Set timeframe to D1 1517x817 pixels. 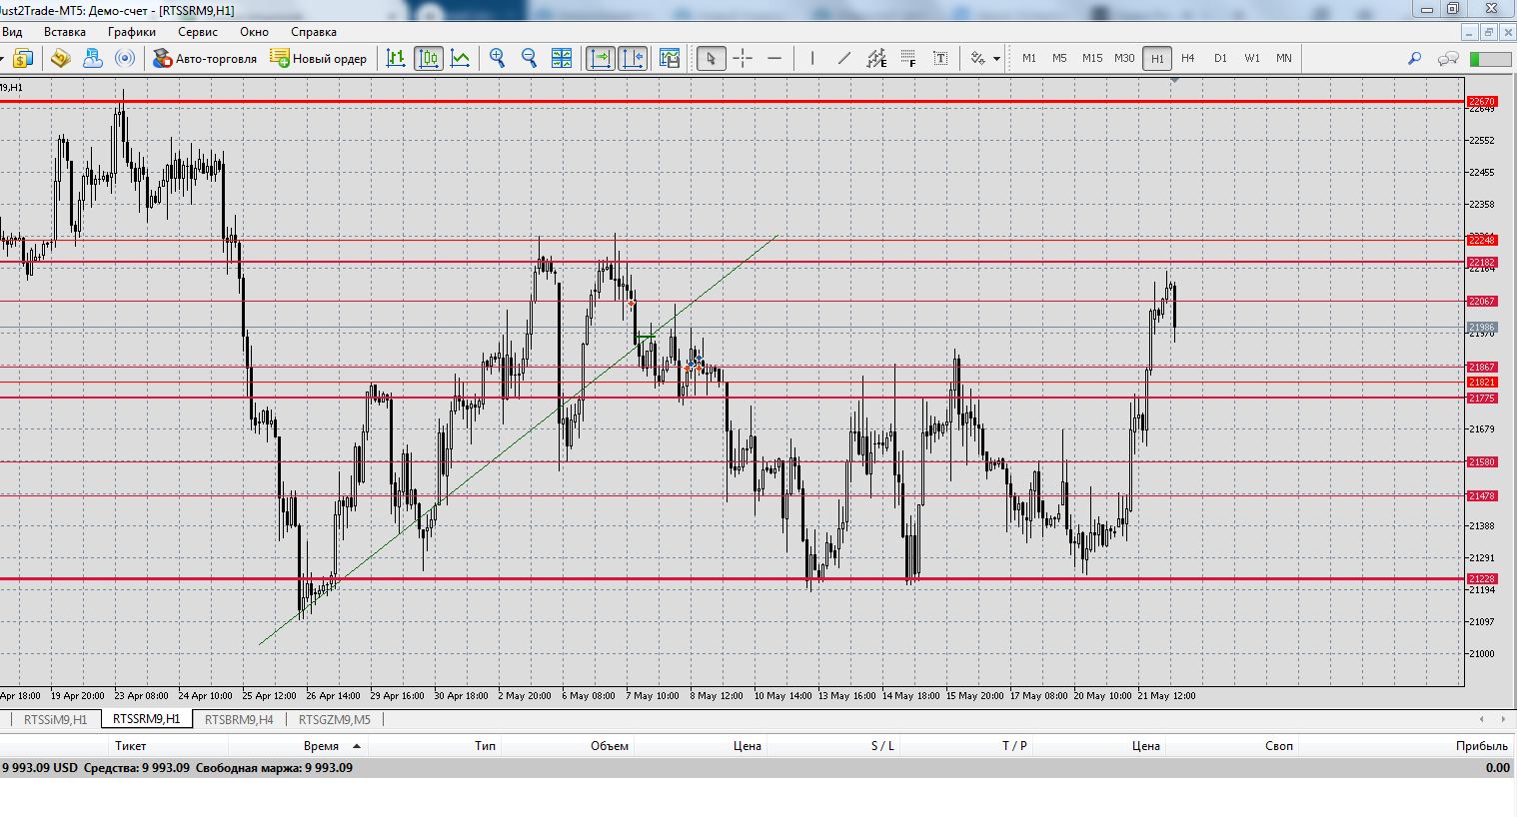1220,58
